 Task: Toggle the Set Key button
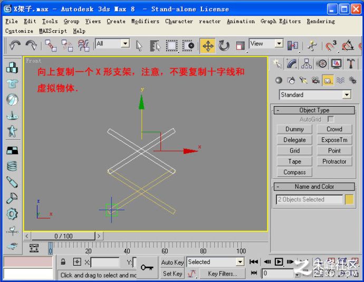[173, 274]
